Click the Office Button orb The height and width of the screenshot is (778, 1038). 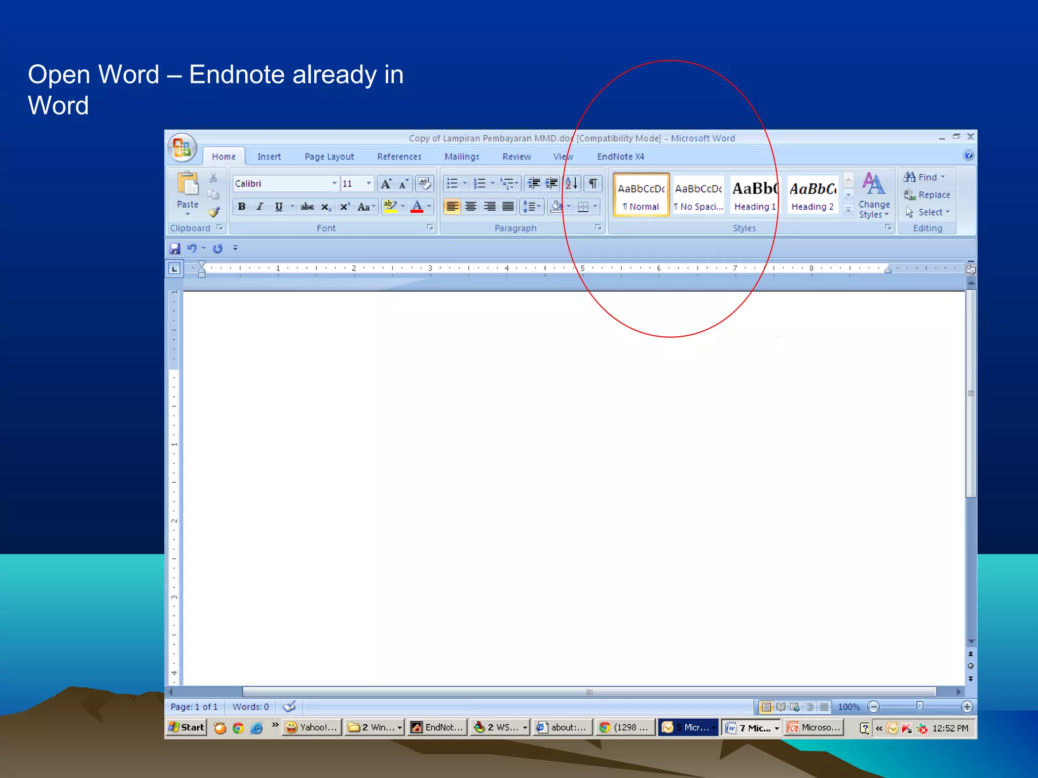coord(182,148)
